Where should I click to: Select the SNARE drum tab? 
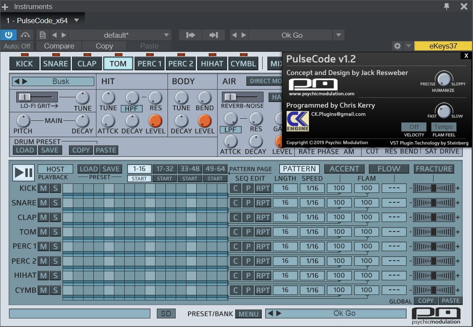click(55, 63)
